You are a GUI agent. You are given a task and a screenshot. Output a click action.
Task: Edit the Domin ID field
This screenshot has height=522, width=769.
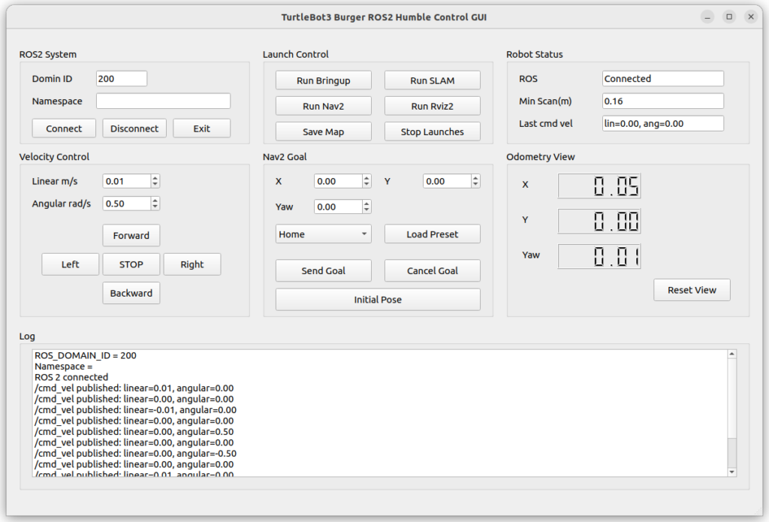point(122,79)
